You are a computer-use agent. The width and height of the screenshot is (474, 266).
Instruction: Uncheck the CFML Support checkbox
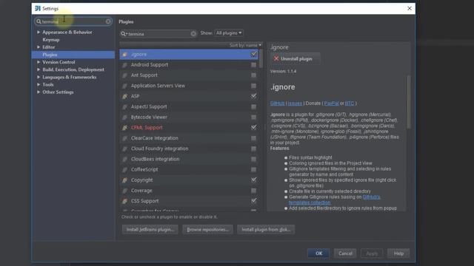click(x=253, y=128)
